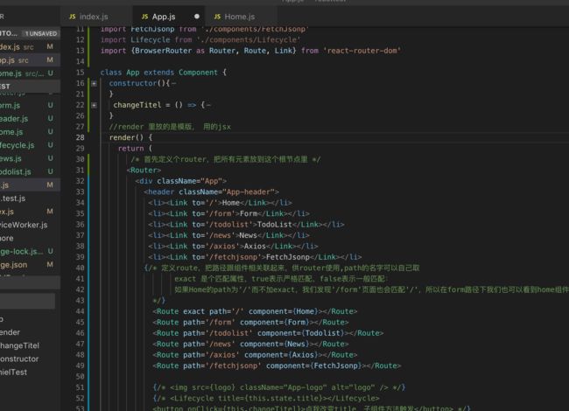Click the JS file icon on App.js tab

144,17
